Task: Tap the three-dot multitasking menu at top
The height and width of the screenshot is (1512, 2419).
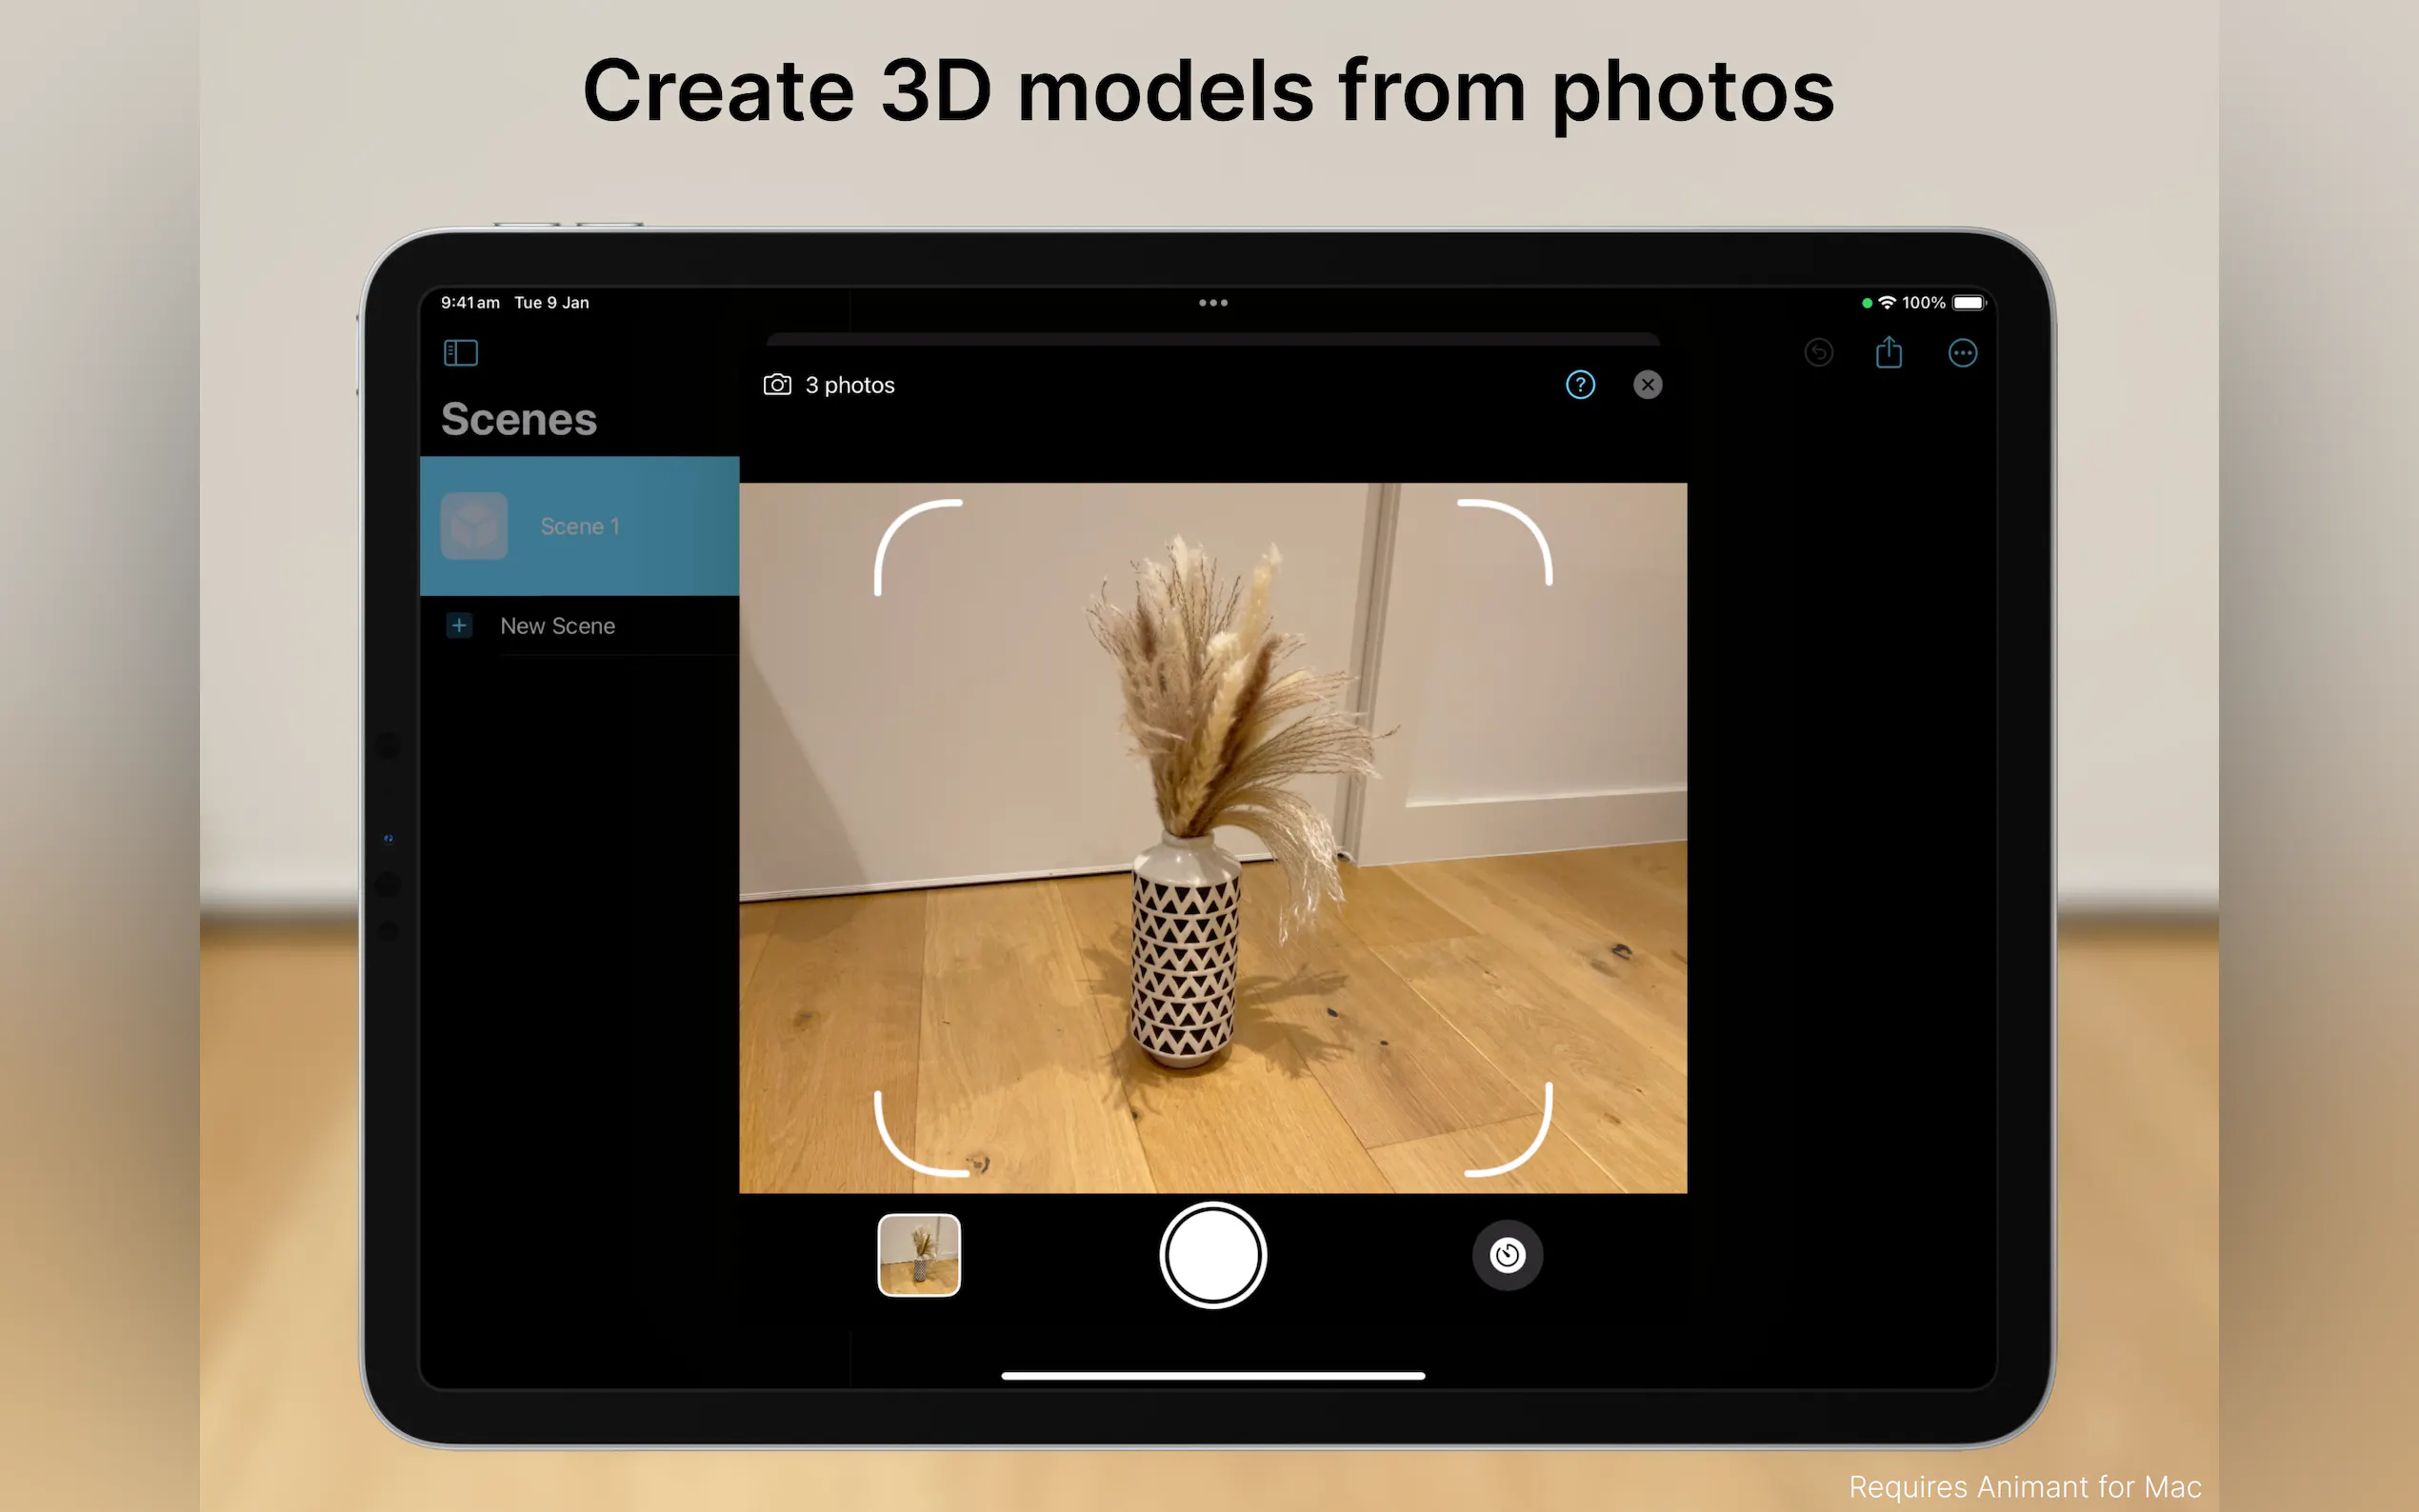Action: pos(1213,303)
